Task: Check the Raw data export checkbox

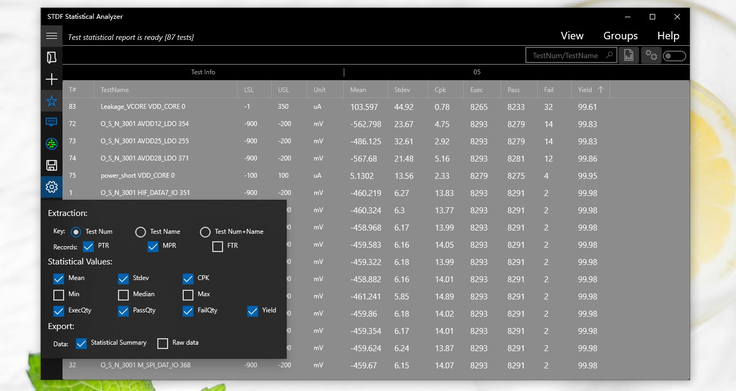Action: [163, 344]
